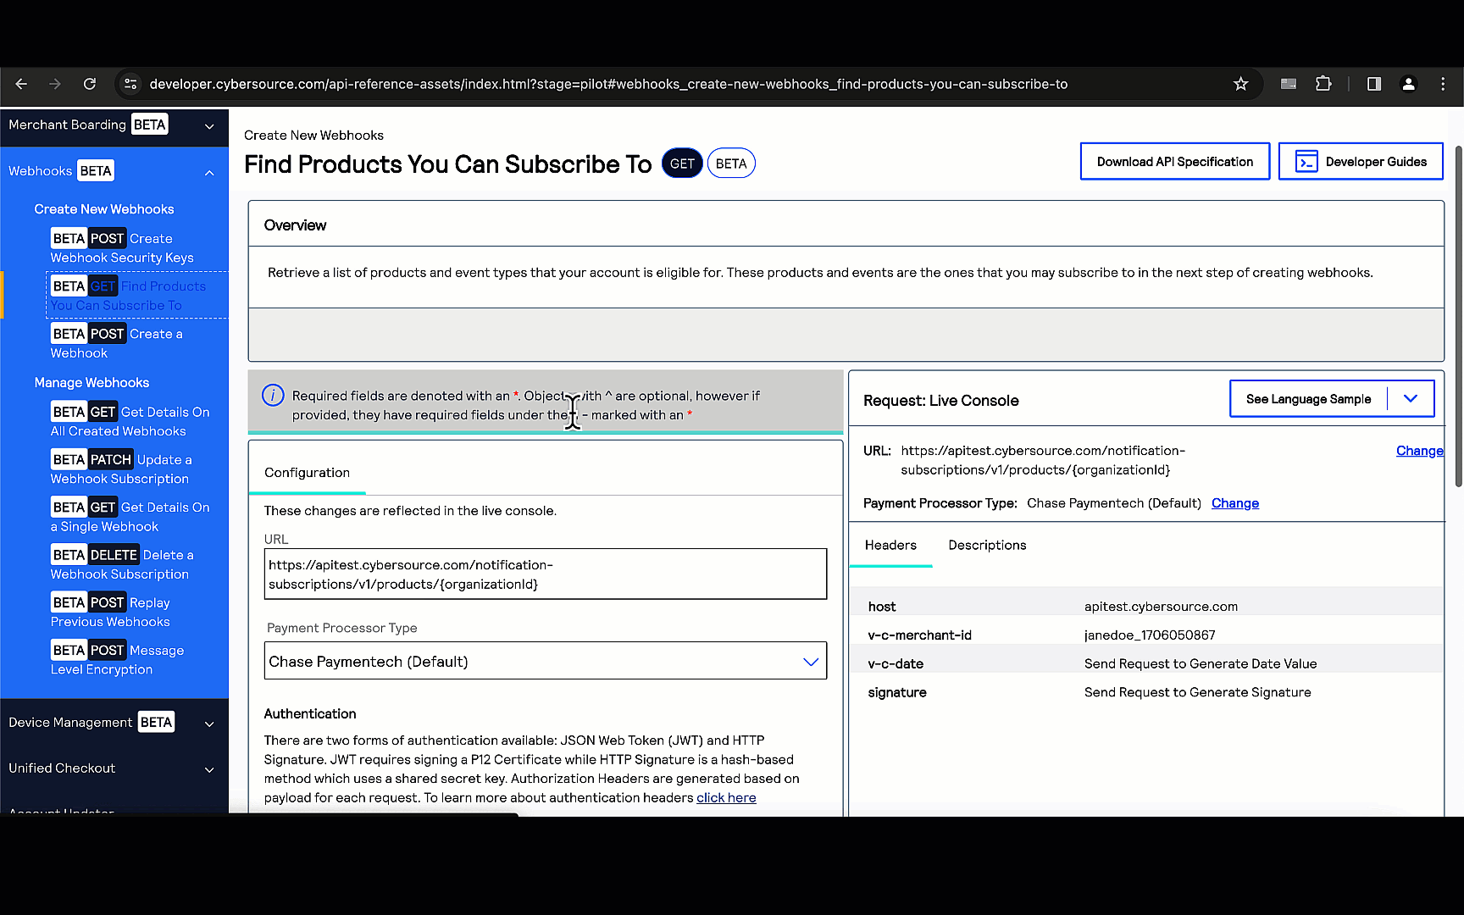Bookmark this page with the star icon
This screenshot has width=1464, height=915.
point(1240,84)
